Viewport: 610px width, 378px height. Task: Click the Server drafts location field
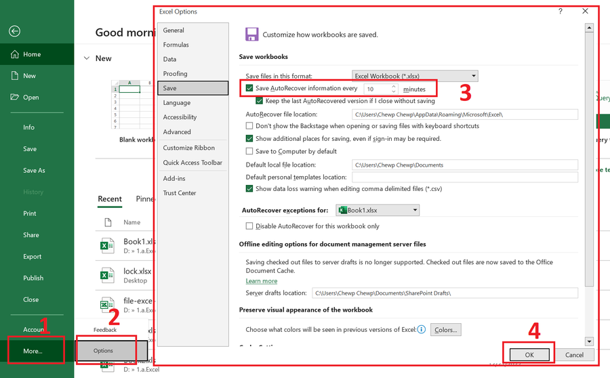click(445, 293)
